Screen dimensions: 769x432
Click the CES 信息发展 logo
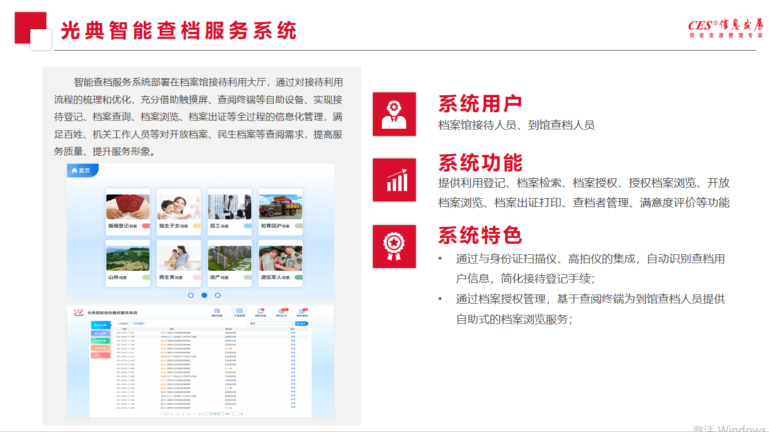coord(726,28)
